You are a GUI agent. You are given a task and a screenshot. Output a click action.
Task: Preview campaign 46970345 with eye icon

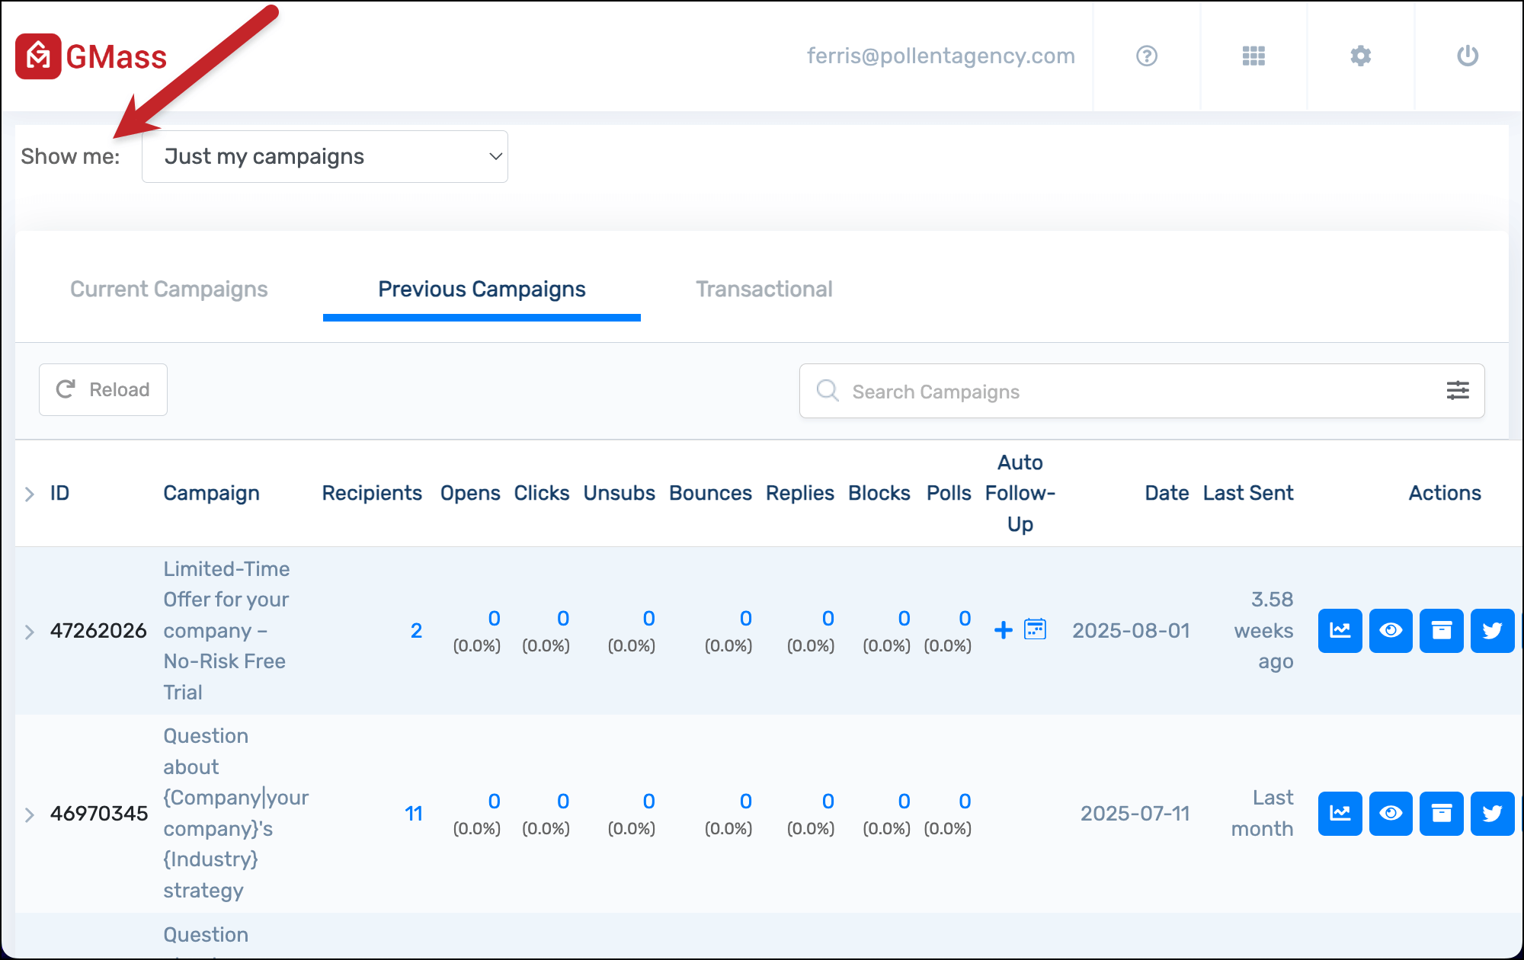[1391, 814]
